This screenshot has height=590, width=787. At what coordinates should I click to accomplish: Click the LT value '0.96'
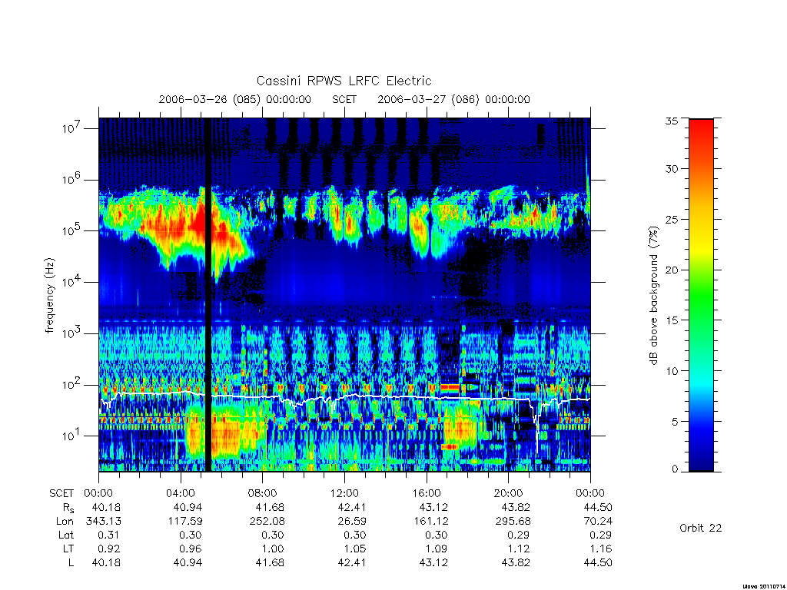pyautogui.click(x=191, y=549)
